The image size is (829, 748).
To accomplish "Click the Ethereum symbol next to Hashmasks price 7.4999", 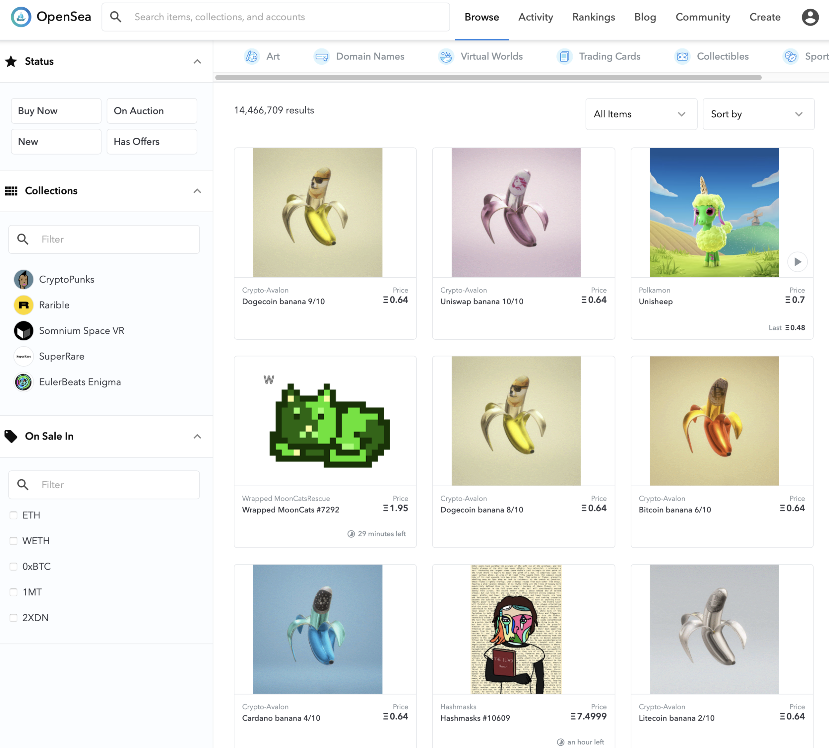I will point(573,716).
